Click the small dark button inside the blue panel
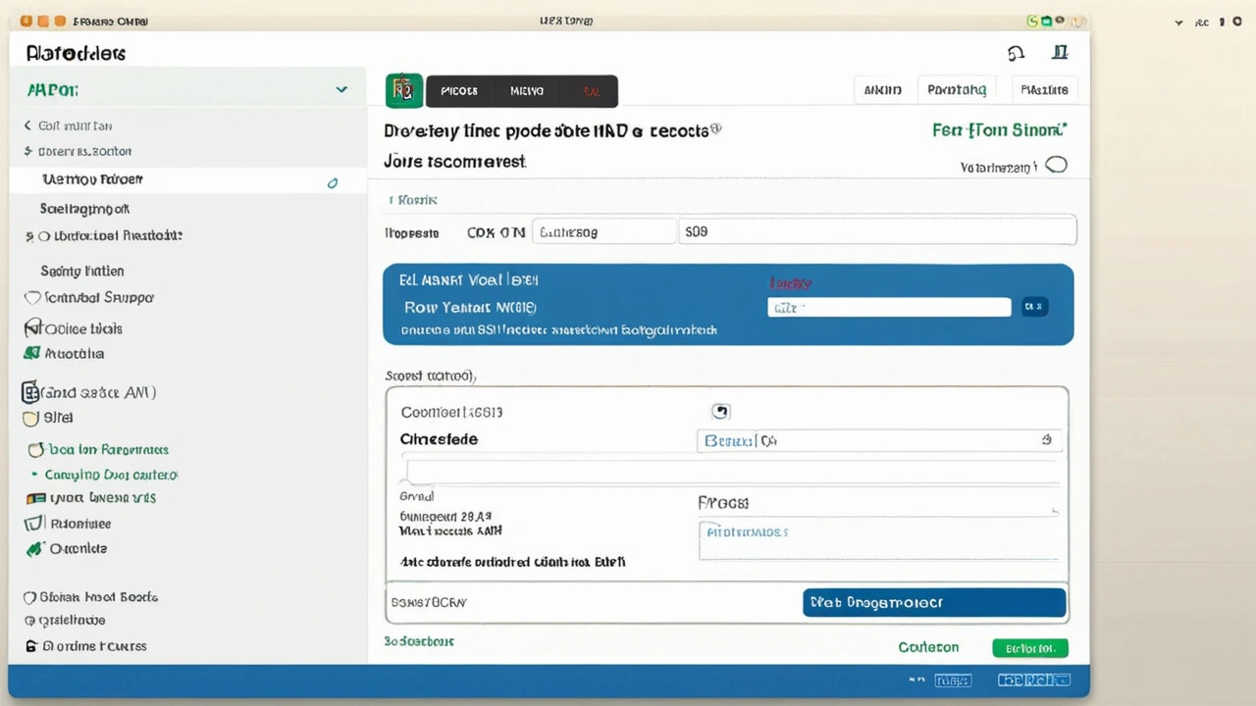Screen dimensions: 1256x706 (1034, 307)
